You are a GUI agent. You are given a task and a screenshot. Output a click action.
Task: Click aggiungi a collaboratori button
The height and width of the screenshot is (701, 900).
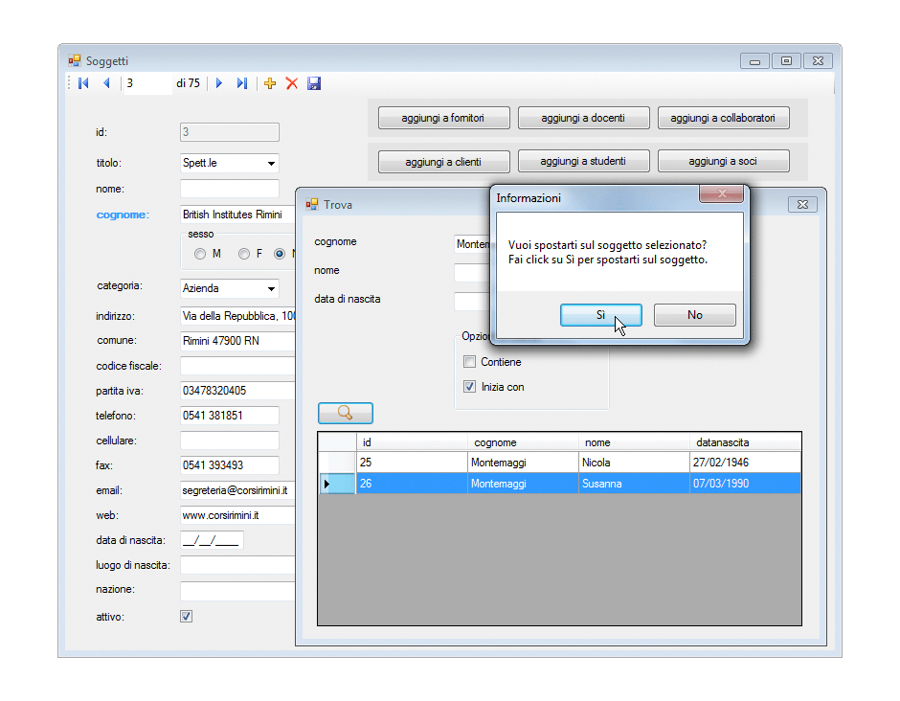click(724, 118)
